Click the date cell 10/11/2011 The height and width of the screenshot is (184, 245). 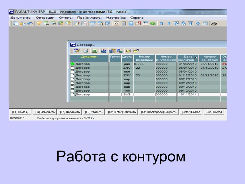(188, 94)
